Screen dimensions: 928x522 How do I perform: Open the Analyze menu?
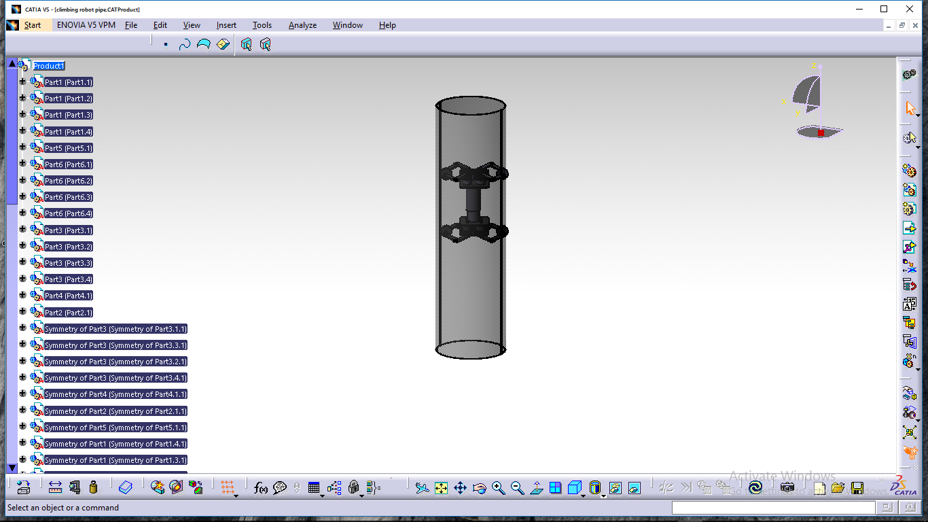point(302,25)
